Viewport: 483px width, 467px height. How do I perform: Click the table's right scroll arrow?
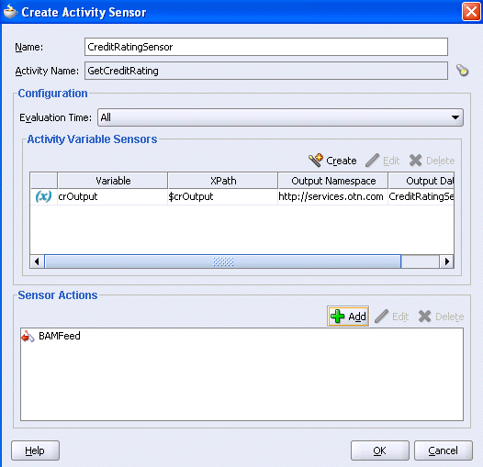coord(446,261)
